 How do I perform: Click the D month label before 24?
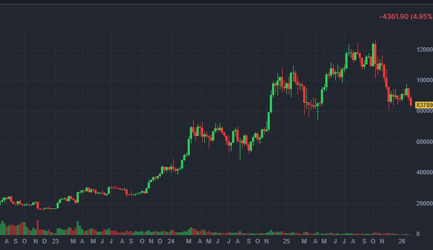[160, 242]
